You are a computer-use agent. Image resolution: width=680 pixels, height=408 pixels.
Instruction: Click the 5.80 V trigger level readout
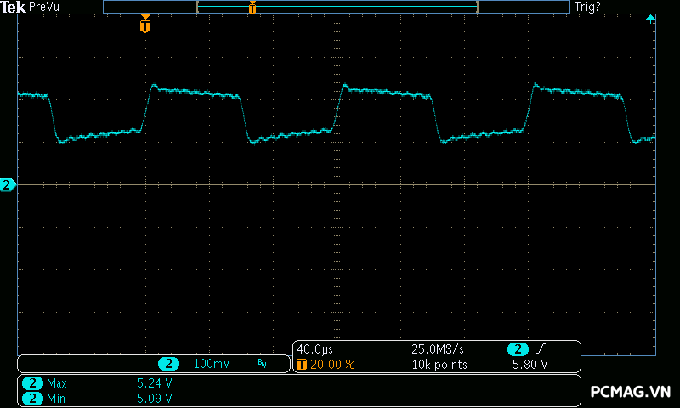[529, 364]
